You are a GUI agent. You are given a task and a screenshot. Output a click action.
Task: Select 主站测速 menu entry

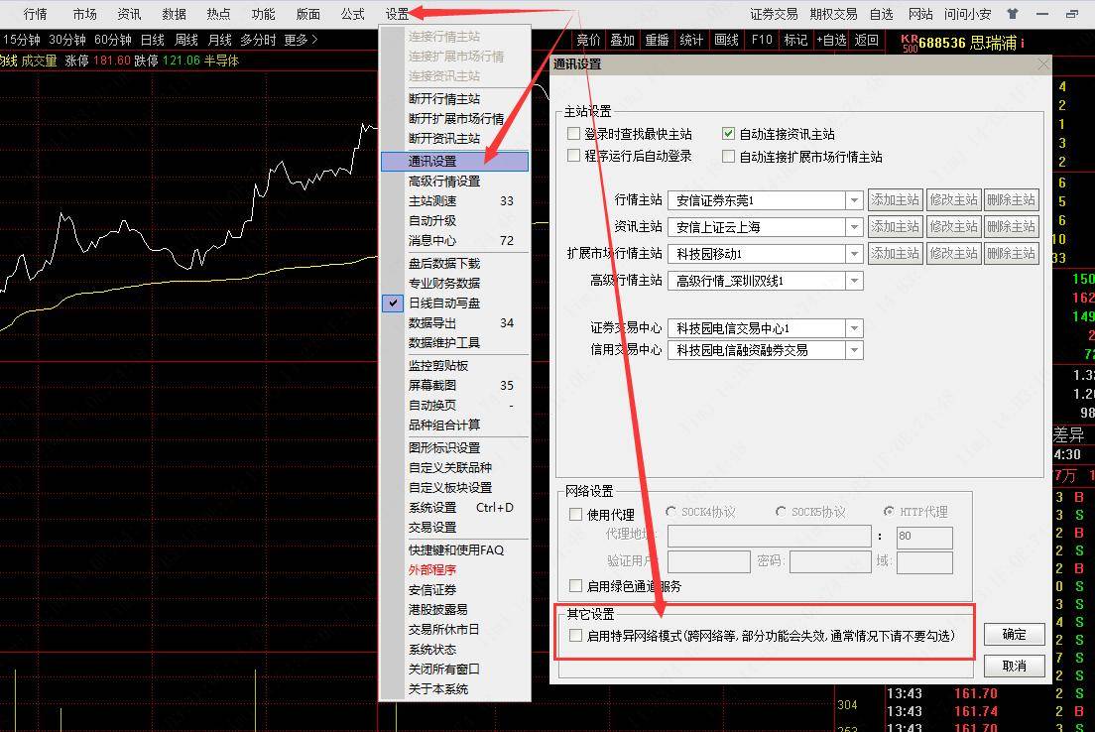[x=454, y=201]
